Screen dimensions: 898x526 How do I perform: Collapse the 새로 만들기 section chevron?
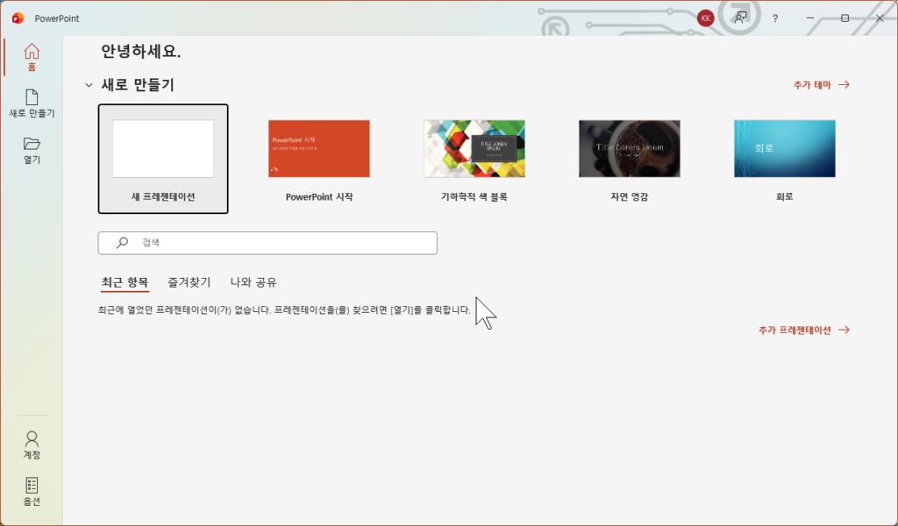[x=88, y=85]
